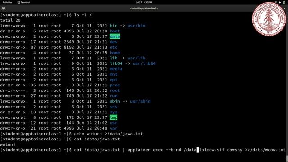Click the 'total 20' output line

tap(10, 20)
